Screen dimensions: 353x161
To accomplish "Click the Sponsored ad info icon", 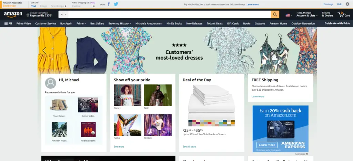I will coord(307,154).
